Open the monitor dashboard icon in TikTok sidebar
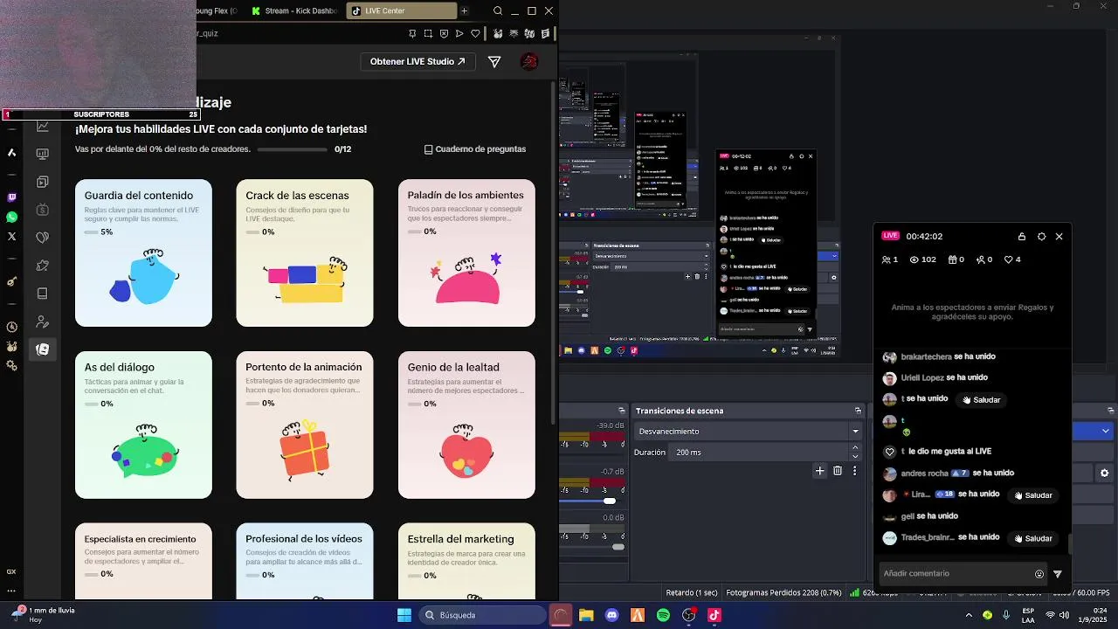1118x629 pixels. 42,154
